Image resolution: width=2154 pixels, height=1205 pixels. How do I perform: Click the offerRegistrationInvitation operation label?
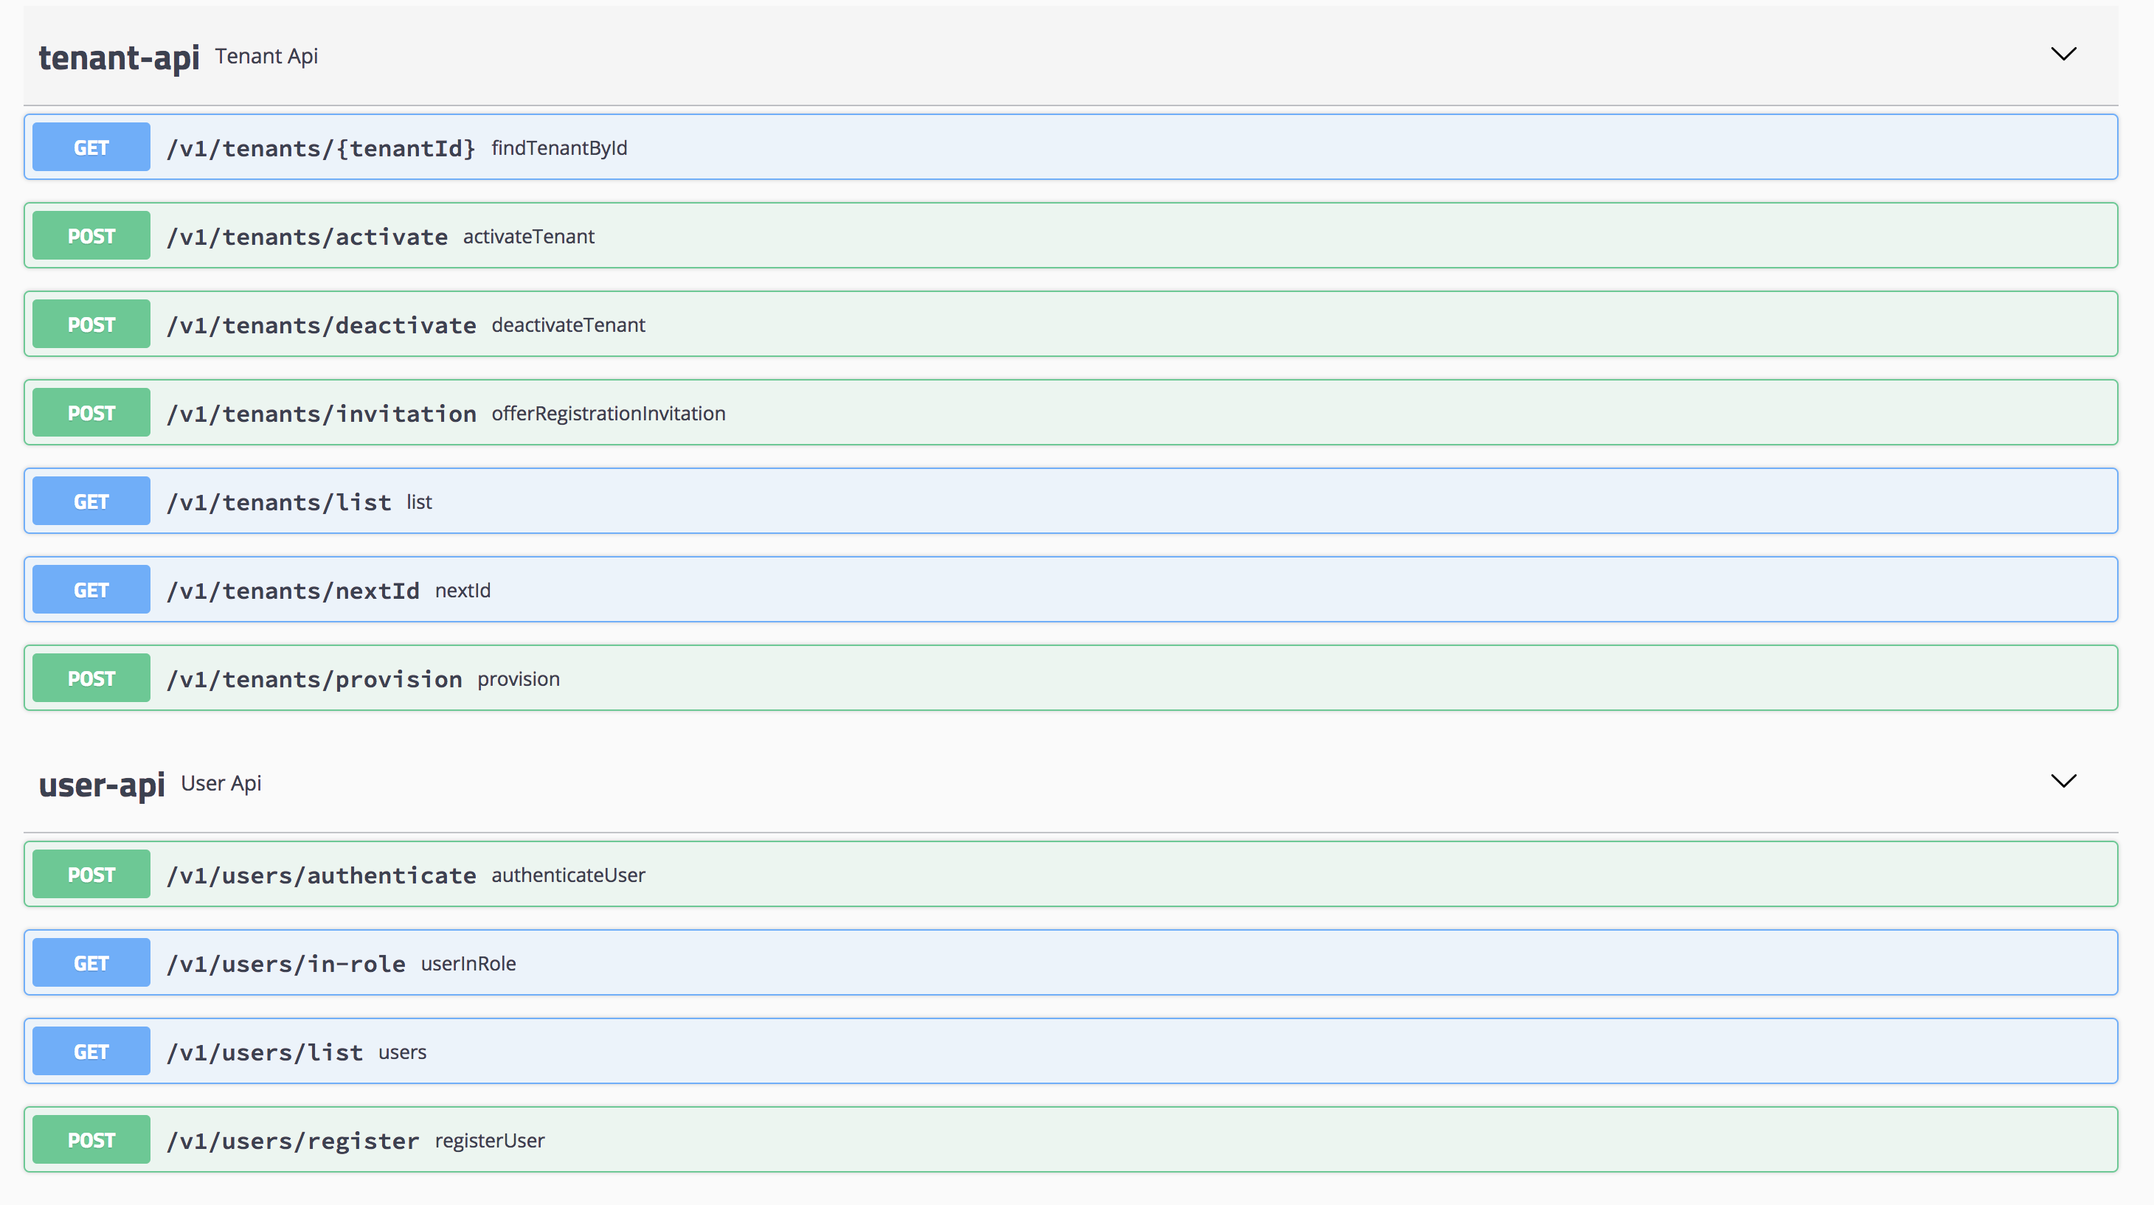[x=608, y=414]
